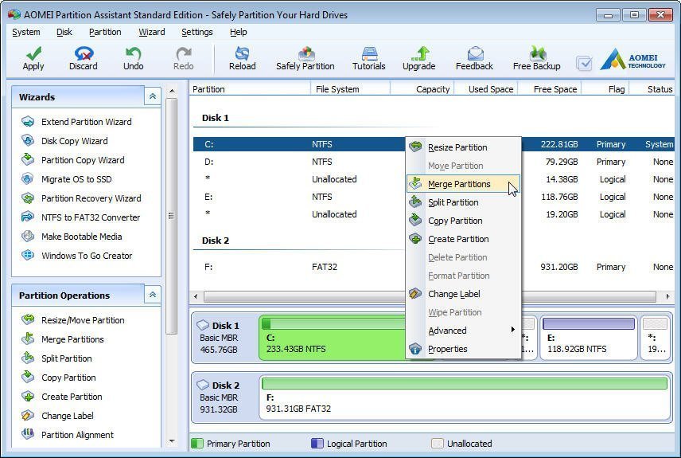The height and width of the screenshot is (458, 681).
Task: Open the Partition menu in menu bar
Action: pyautogui.click(x=105, y=32)
